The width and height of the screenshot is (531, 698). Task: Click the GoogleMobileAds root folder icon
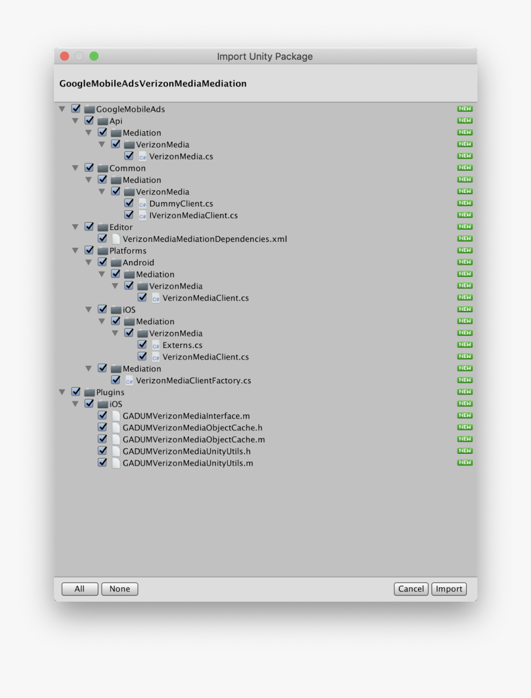click(x=90, y=109)
